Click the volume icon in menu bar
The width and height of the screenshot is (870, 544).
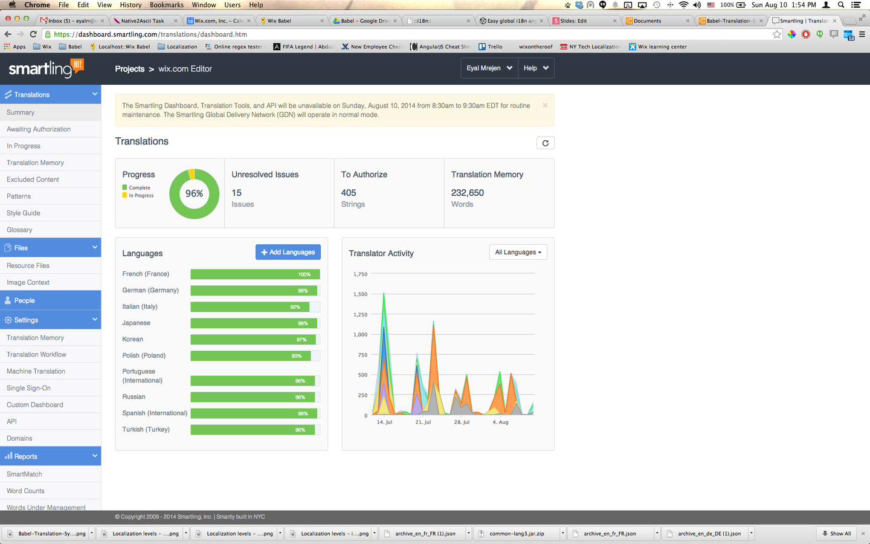coord(697,5)
